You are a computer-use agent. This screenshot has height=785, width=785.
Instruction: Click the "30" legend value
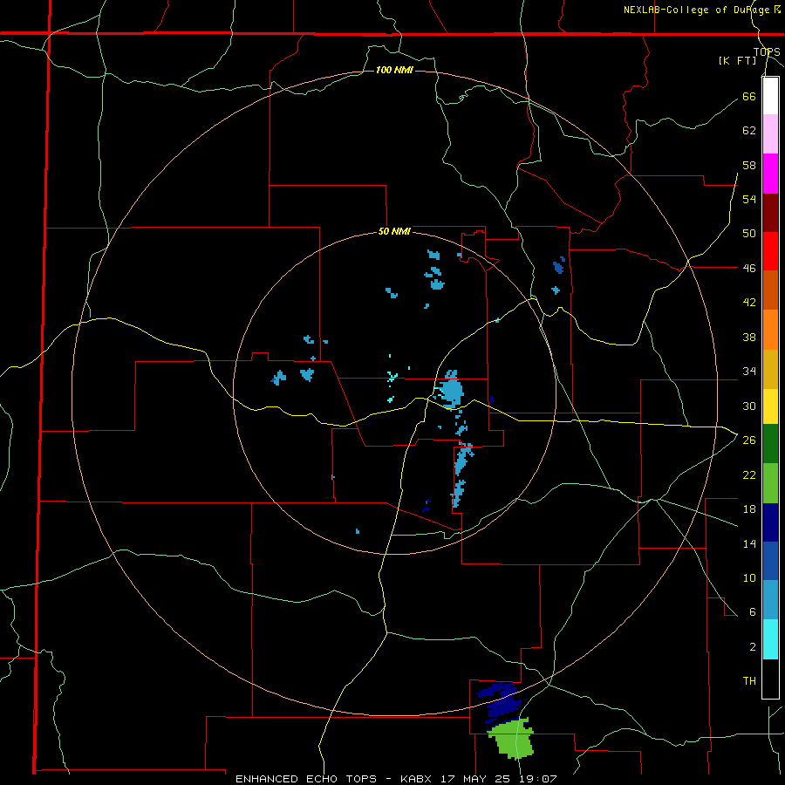click(749, 406)
